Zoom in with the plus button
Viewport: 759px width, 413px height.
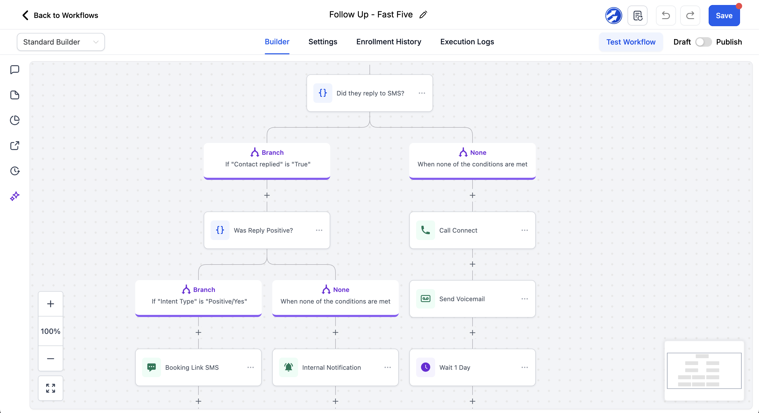[50, 304]
